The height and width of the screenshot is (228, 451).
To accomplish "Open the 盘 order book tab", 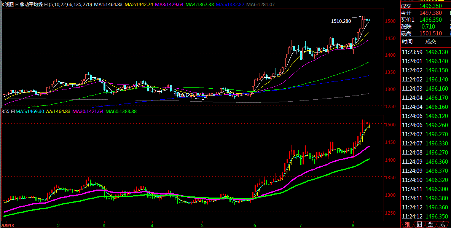I will (430, 224).
